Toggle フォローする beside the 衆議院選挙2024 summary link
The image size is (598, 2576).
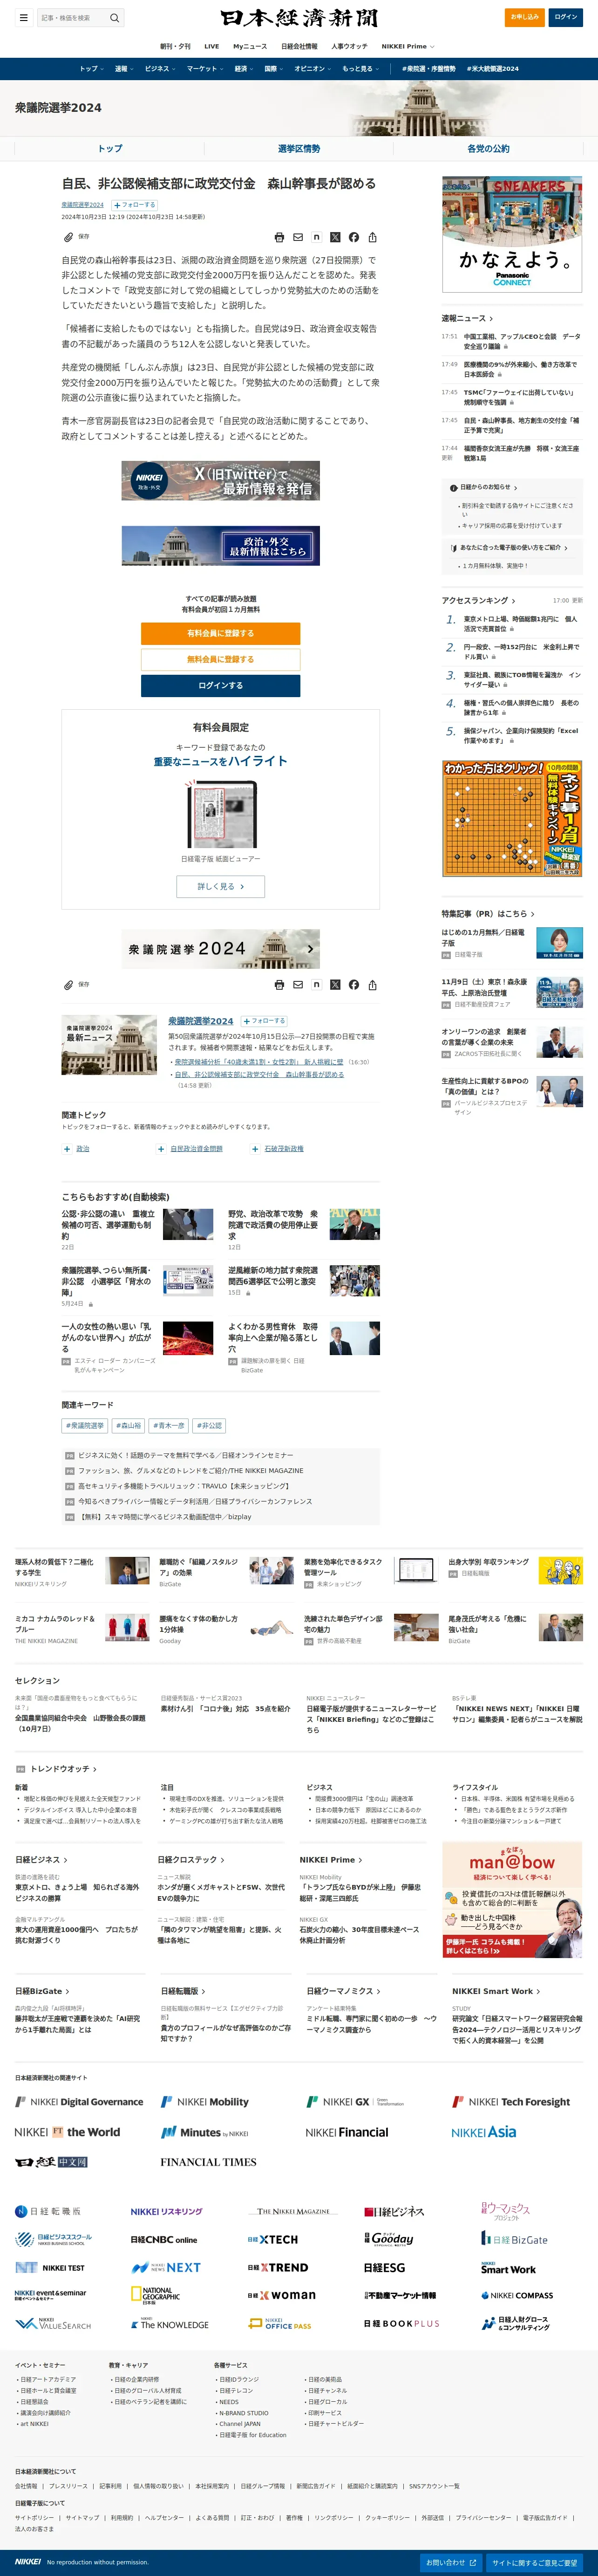coord(264,1021)
